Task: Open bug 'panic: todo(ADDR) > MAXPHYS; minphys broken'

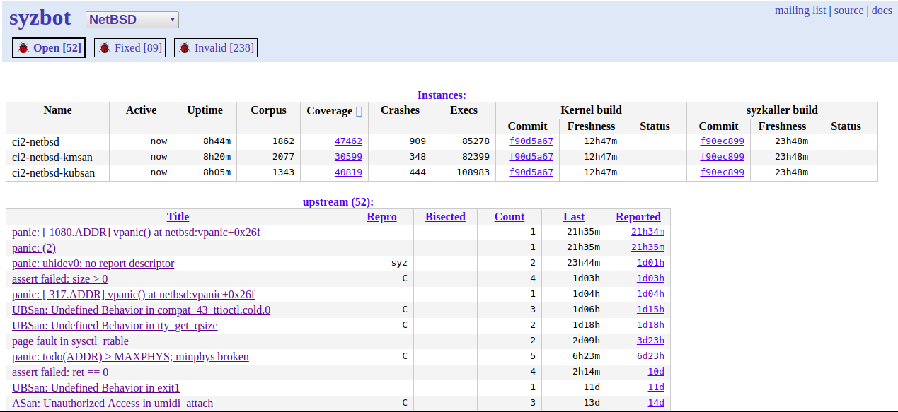Action: tap(130, 357)
